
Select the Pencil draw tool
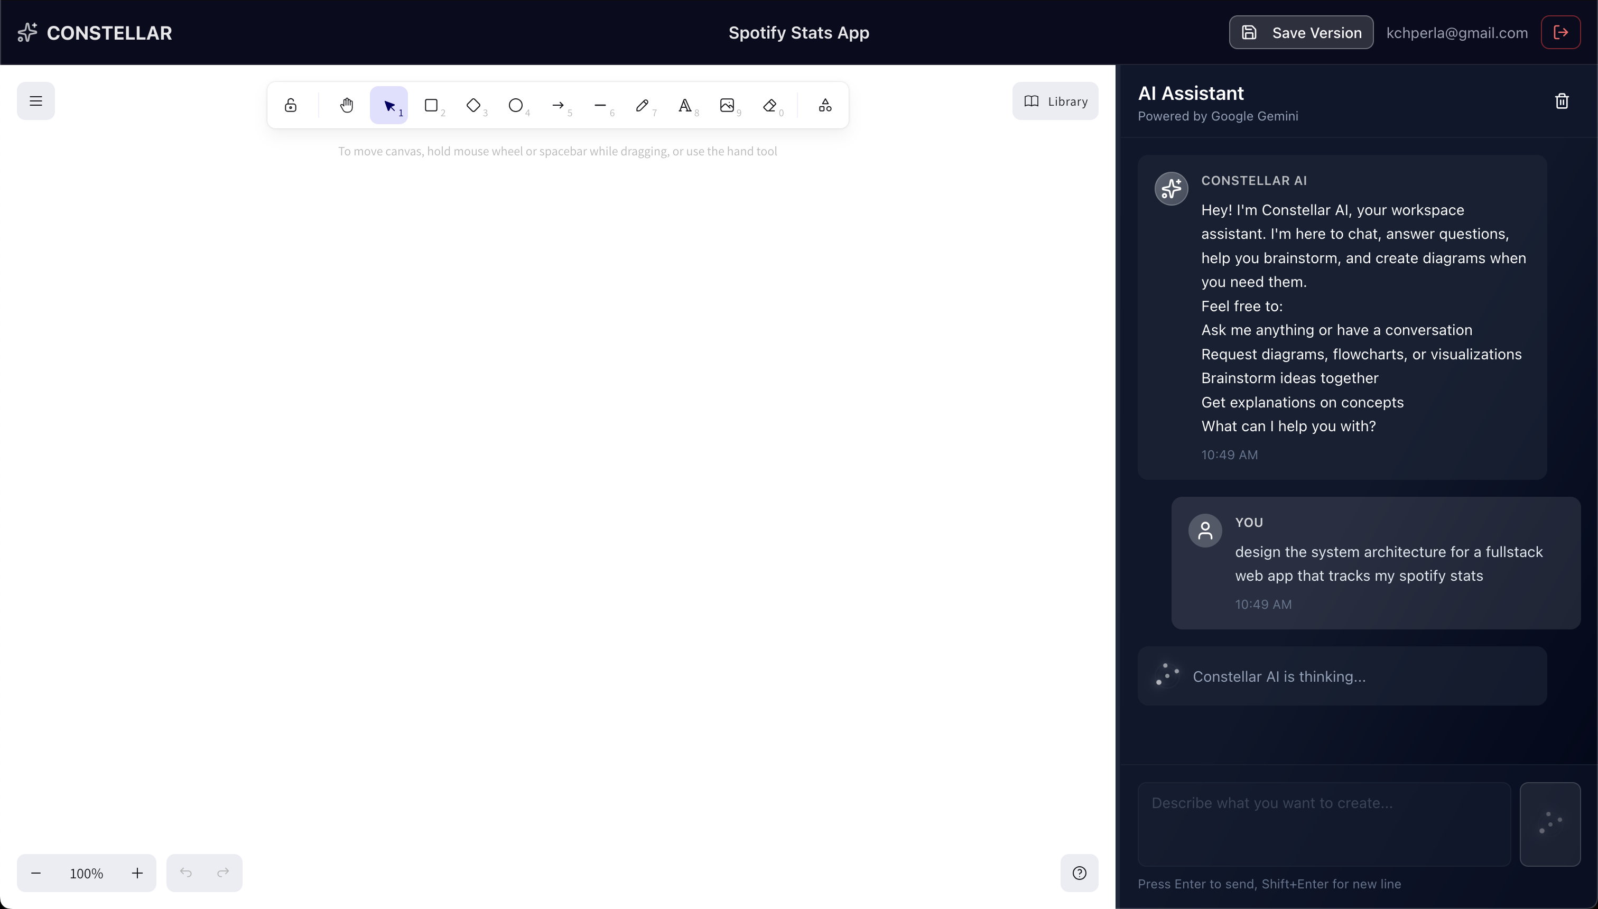click(643, 105)
